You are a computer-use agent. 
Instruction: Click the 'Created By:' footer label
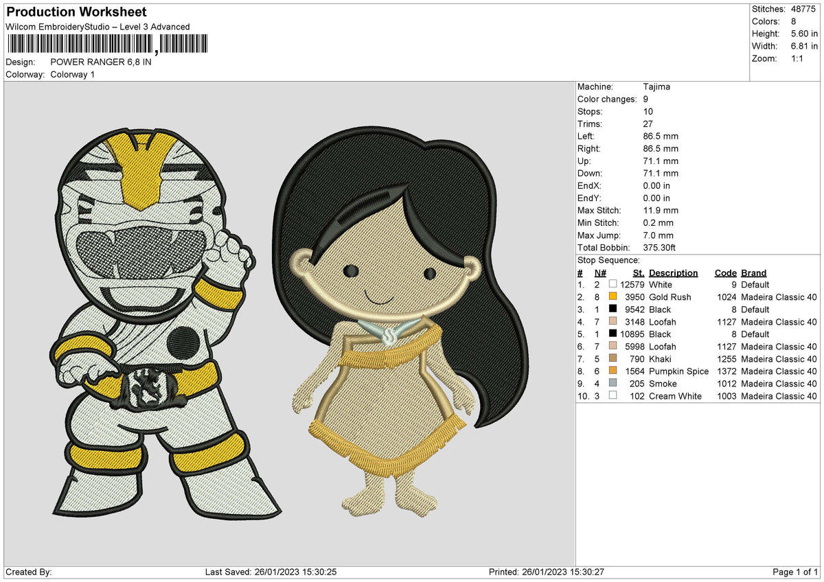coord(29,572)
